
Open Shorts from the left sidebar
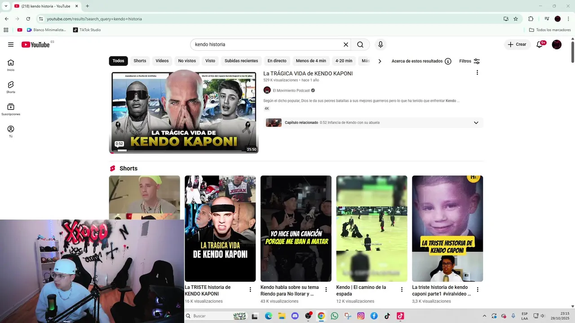point(11,87)
